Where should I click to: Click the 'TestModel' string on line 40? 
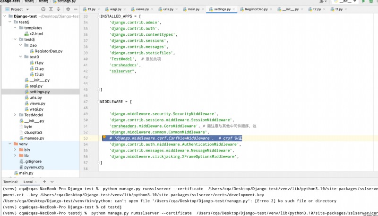pos(122,59)
